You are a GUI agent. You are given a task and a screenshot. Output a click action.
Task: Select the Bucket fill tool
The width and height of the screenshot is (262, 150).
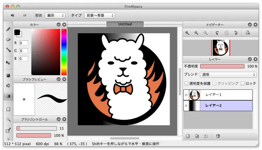click(x=8, y=86)
